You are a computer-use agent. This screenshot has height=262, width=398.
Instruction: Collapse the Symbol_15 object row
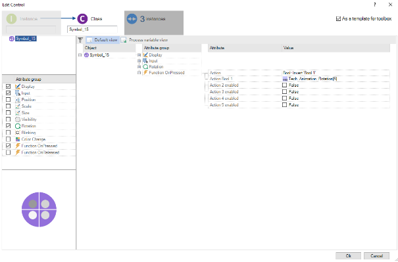click(x=80, y=55)
